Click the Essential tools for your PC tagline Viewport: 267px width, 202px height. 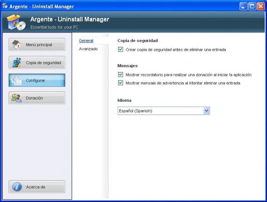click(x=54, y=27)
